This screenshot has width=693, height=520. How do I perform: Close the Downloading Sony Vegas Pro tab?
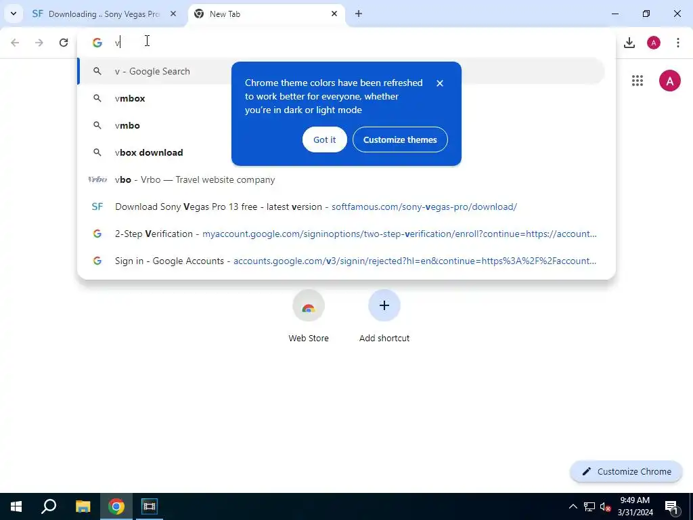[x=173, y=14]
